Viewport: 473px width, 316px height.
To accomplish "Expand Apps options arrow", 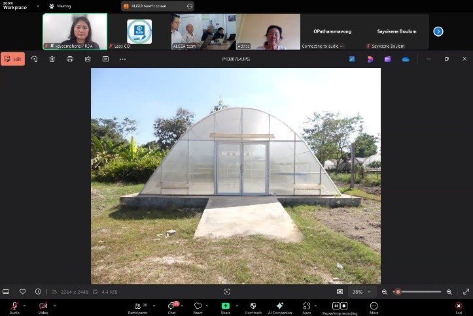I will tap(315, 306).
